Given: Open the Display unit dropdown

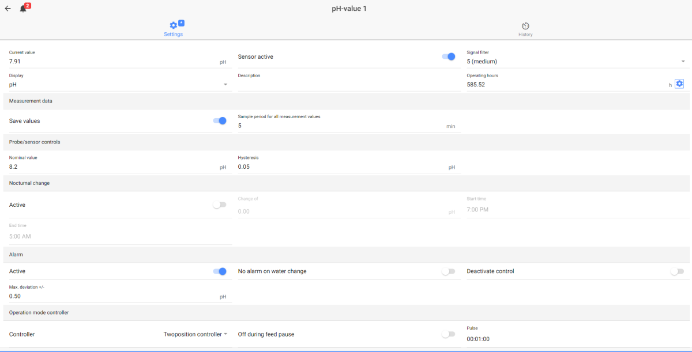Looking at the screenshot, I should pyautogui.click(x=119, y=81).
